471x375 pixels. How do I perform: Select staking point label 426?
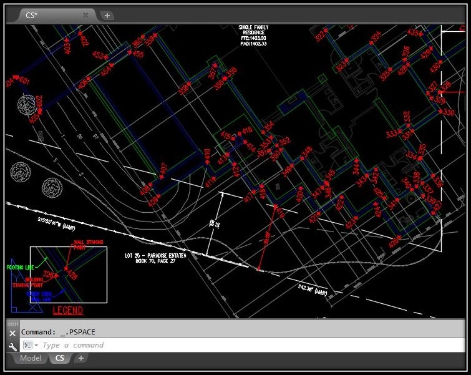tap(394, 242)
